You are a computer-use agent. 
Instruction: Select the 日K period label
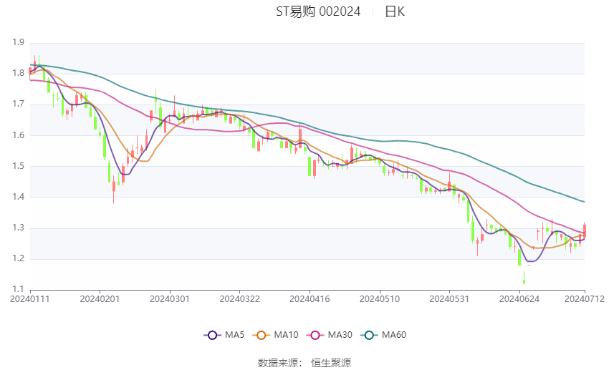click(x=395, y=11)
